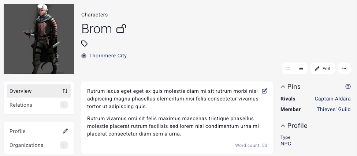This screenshot has width=357, height=156.
Task: Open the Organizations submenu item
Action: click(26, 145)
